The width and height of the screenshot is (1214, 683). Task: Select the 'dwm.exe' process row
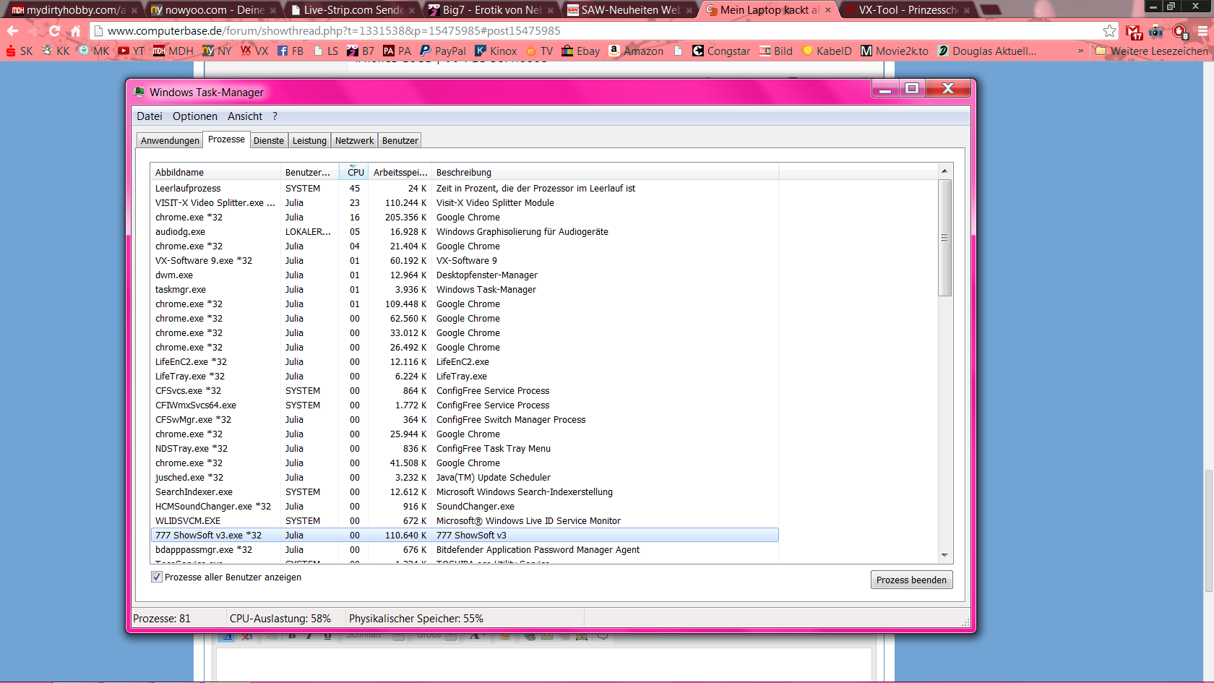click(x=465, y=275)
